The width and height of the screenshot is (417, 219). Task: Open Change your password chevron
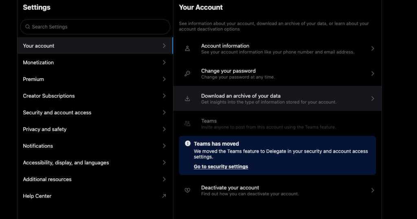coord(373,74)
